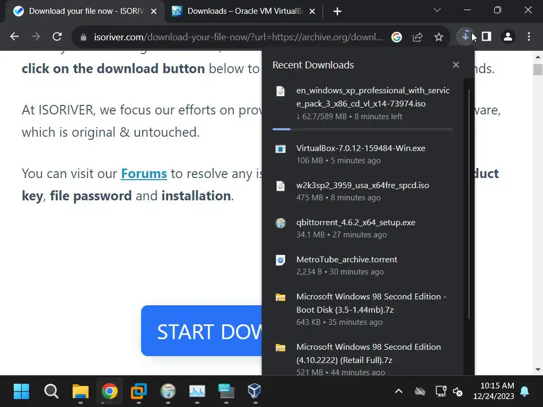Viewport: 543px width, 407px height.
Task: Click the OneDrive cloud tray icon
Action: [x=420, y=392]
